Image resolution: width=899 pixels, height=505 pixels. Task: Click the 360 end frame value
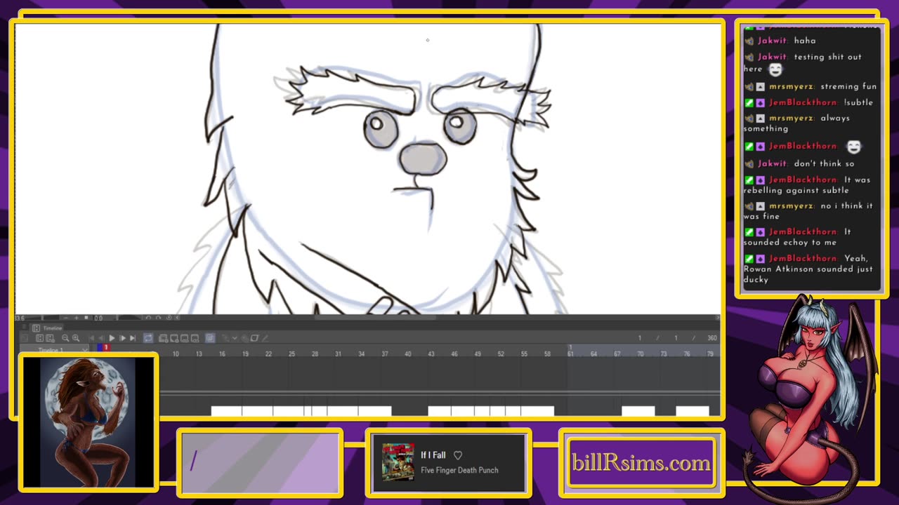click(x=711, y=338)
